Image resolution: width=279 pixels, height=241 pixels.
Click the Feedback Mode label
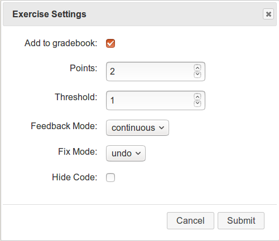[64, 126]
